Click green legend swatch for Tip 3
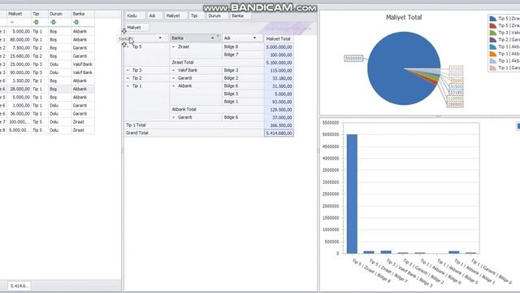Viewport: 520px width, 293px height. [493, 33]
